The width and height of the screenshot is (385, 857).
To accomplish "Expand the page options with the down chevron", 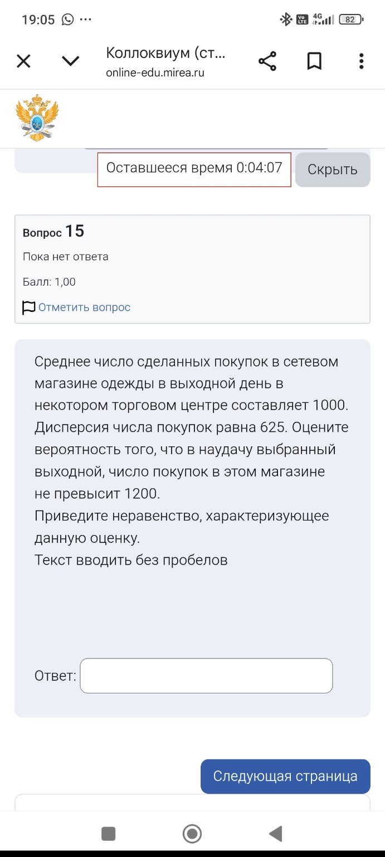I will [71, 60].
